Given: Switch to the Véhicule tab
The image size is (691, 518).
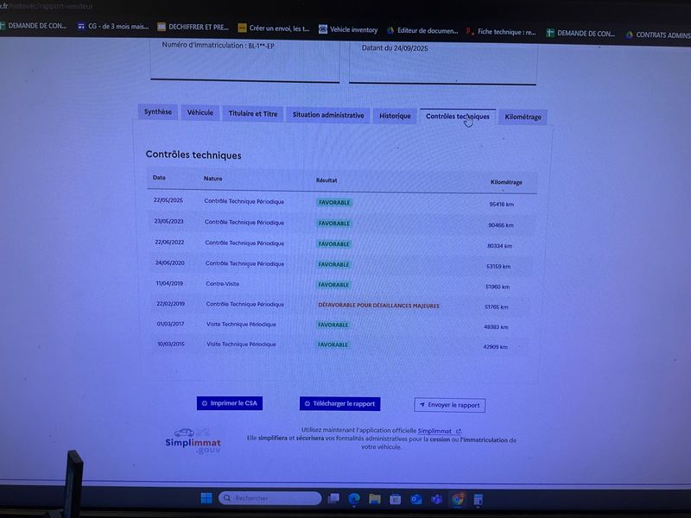Looking at the screenshot, I should (x=200, y=113).
